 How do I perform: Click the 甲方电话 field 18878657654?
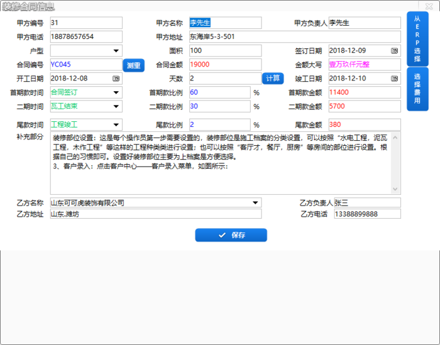coord(86,36)
